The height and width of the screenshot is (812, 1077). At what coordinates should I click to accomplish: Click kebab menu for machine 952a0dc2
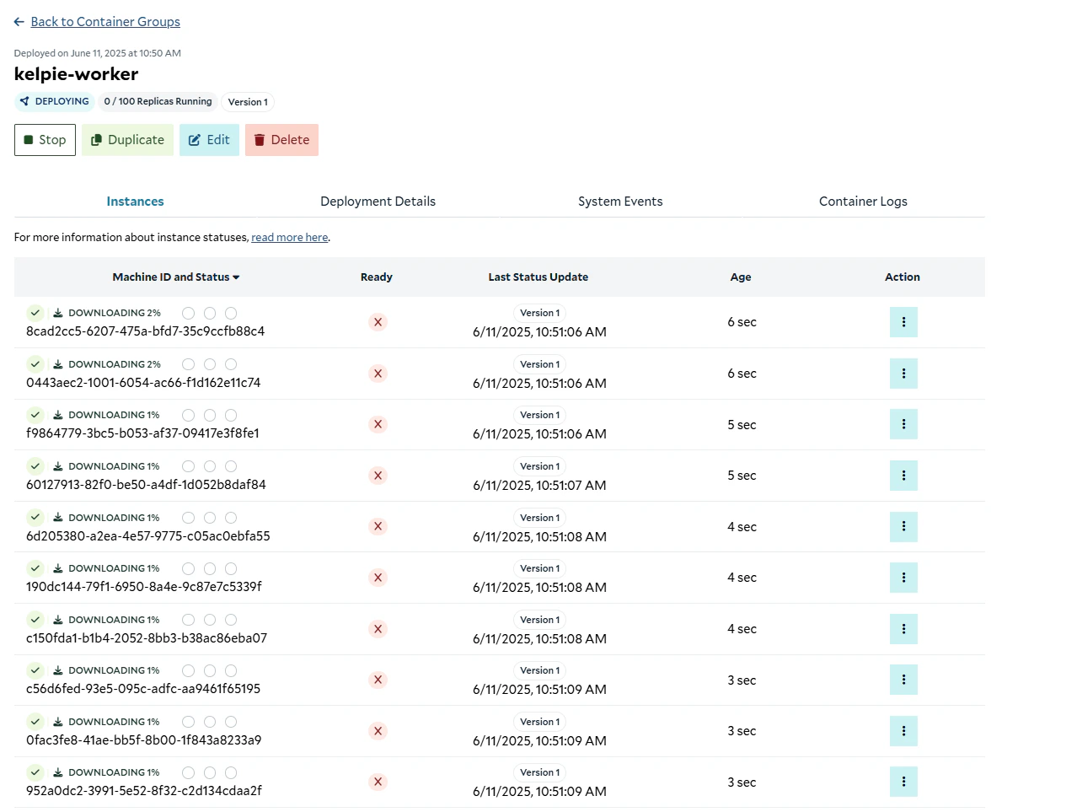(x=903, y=782)
